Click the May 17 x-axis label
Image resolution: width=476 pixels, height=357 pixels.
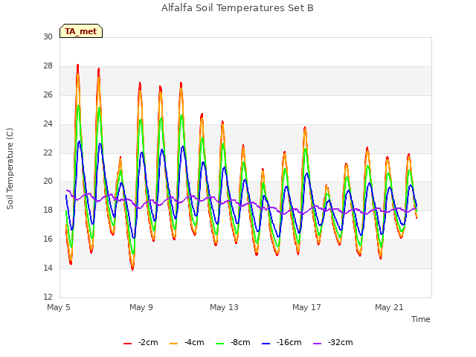coord(306,307)
